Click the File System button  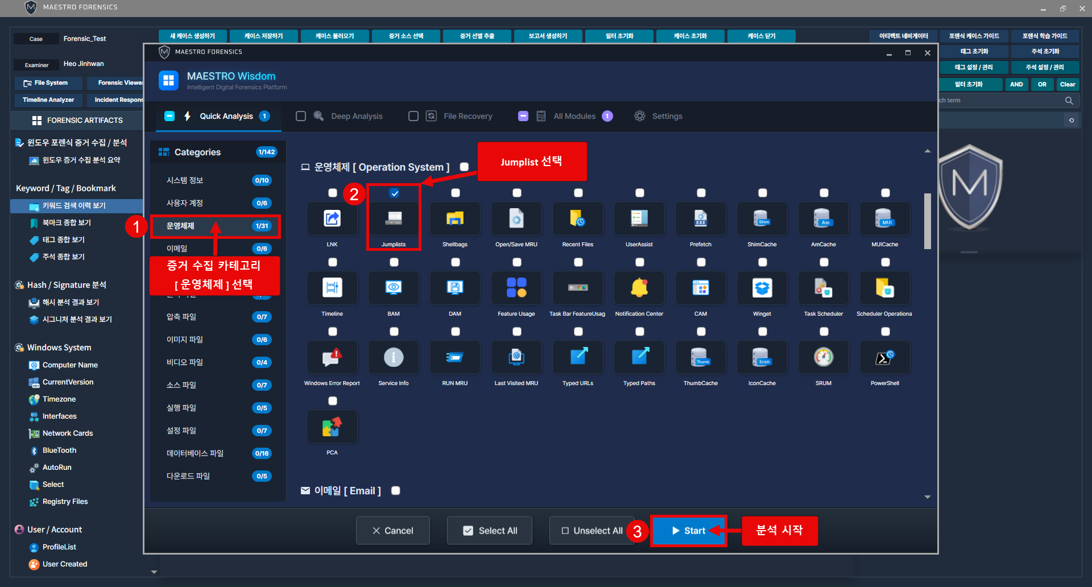pos(48,83)
